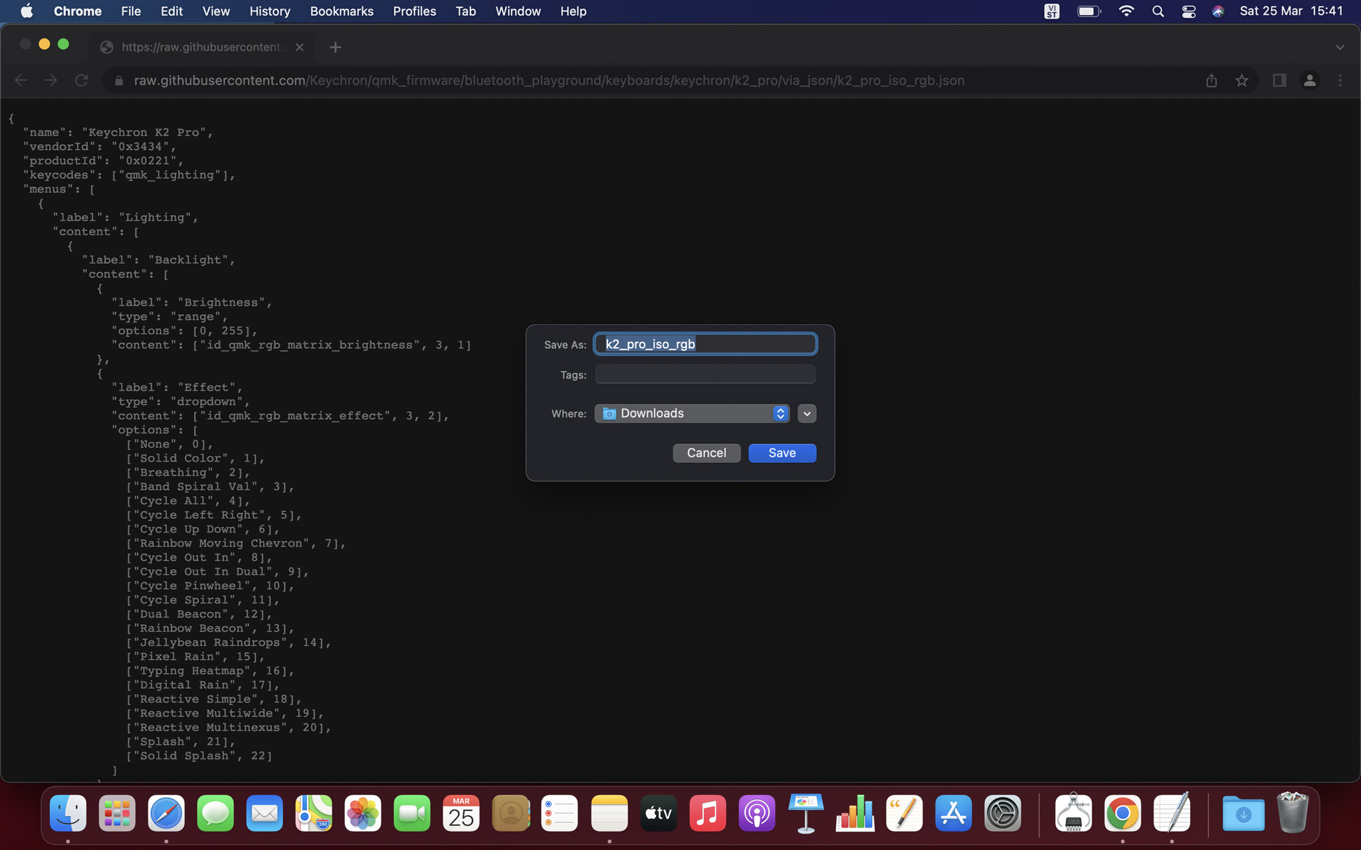Open macOS Control Center icon
This screenshot has height=850, width=1361.
1188,11
